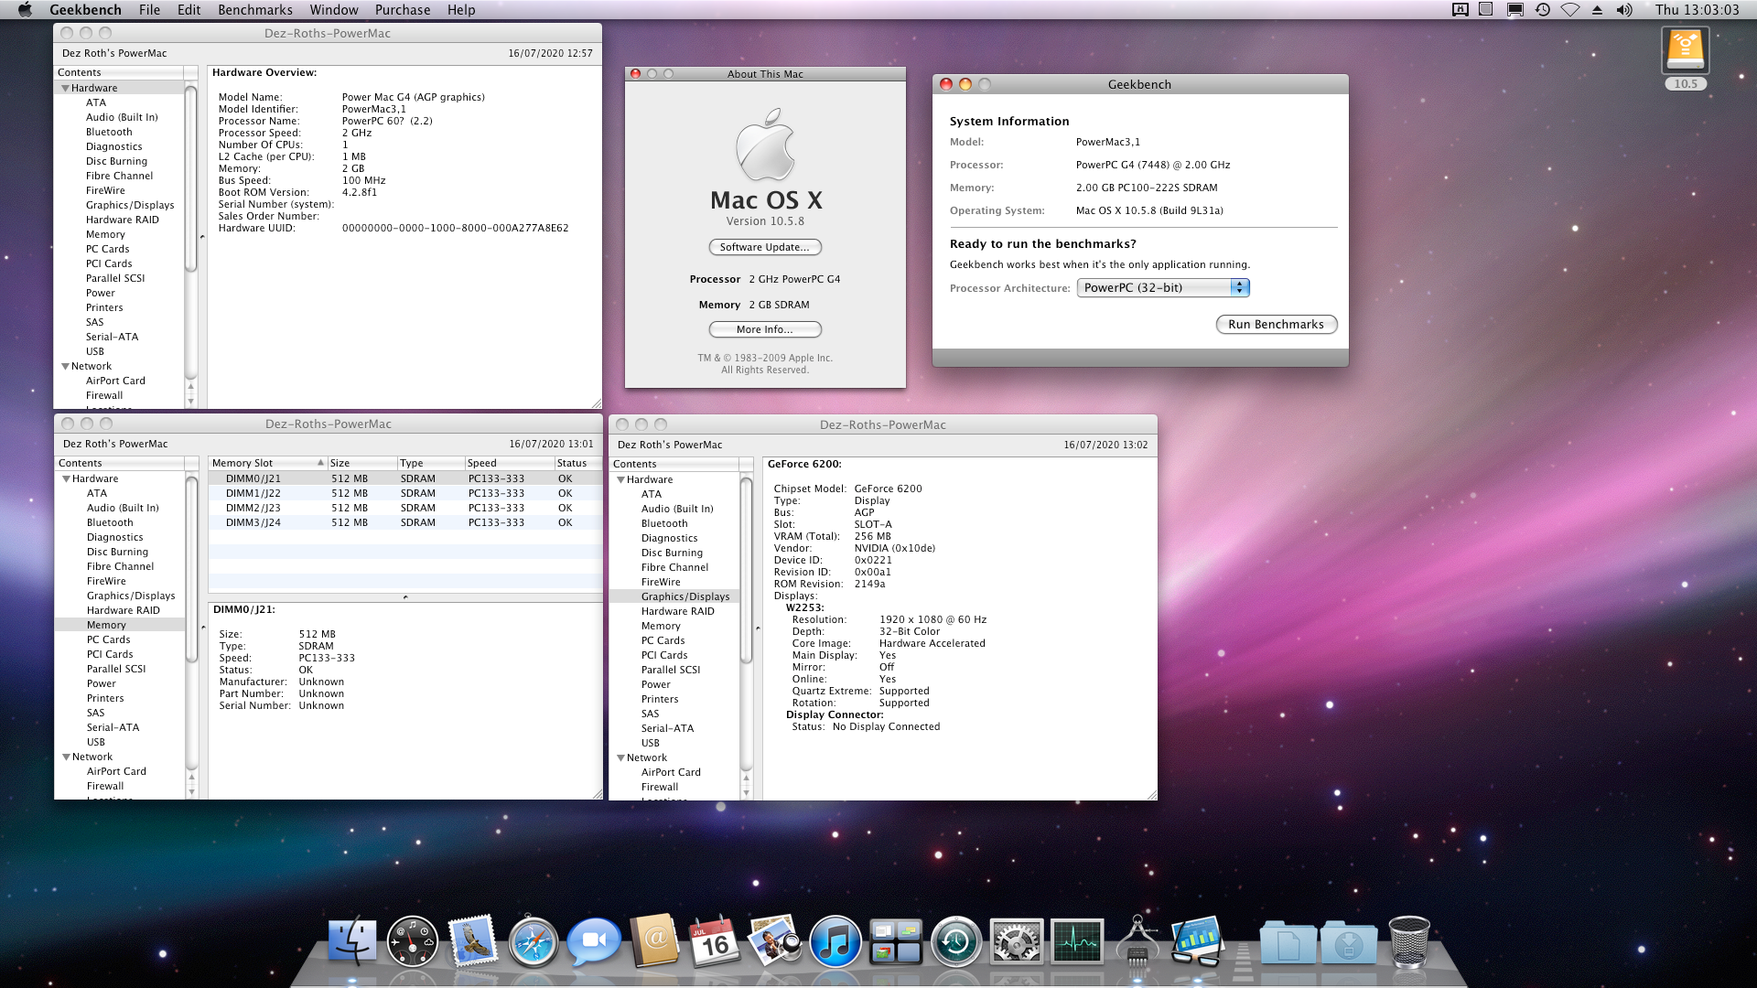The image size is (1757, 988).
Task: Select Serial-ATA in GeForce 6200 window sidebar
Action: pos(667,729)
